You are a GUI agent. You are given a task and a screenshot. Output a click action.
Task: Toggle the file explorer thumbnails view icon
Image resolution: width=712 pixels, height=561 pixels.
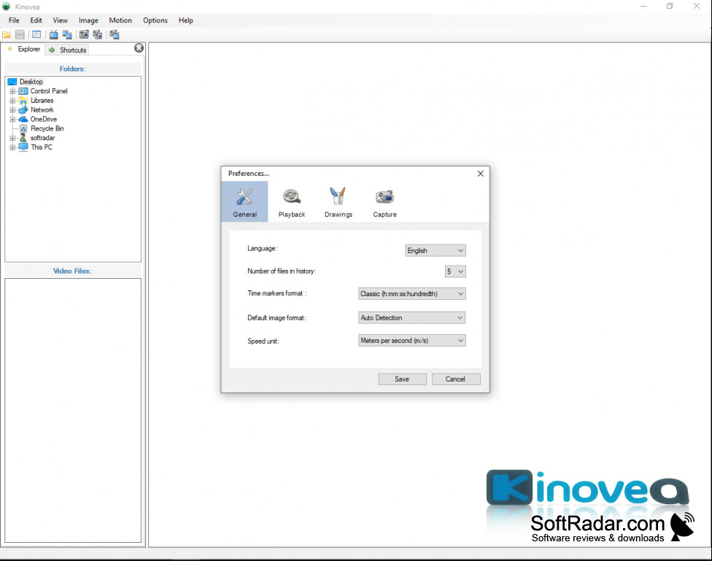[x=36, y=34]
